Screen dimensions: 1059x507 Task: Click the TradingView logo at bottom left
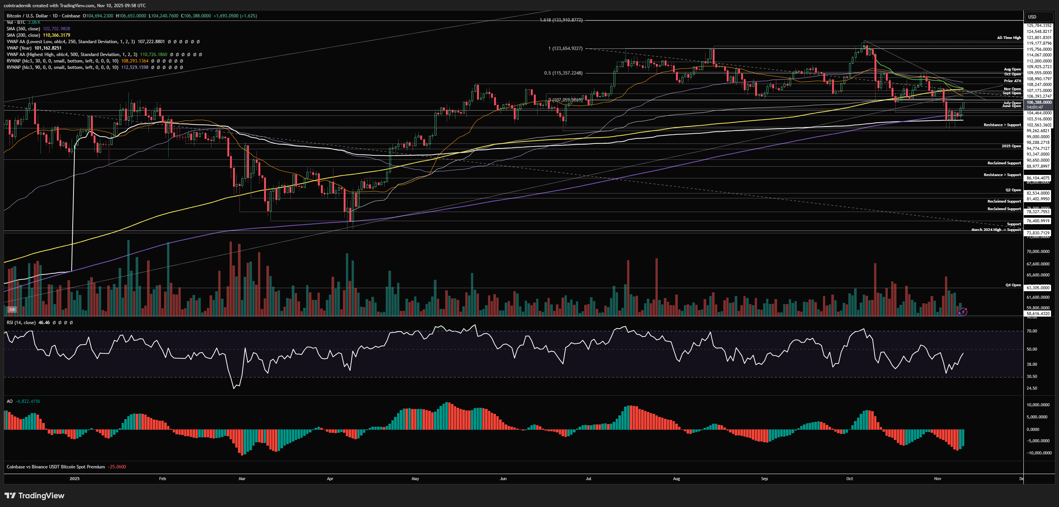pos(34,496)
